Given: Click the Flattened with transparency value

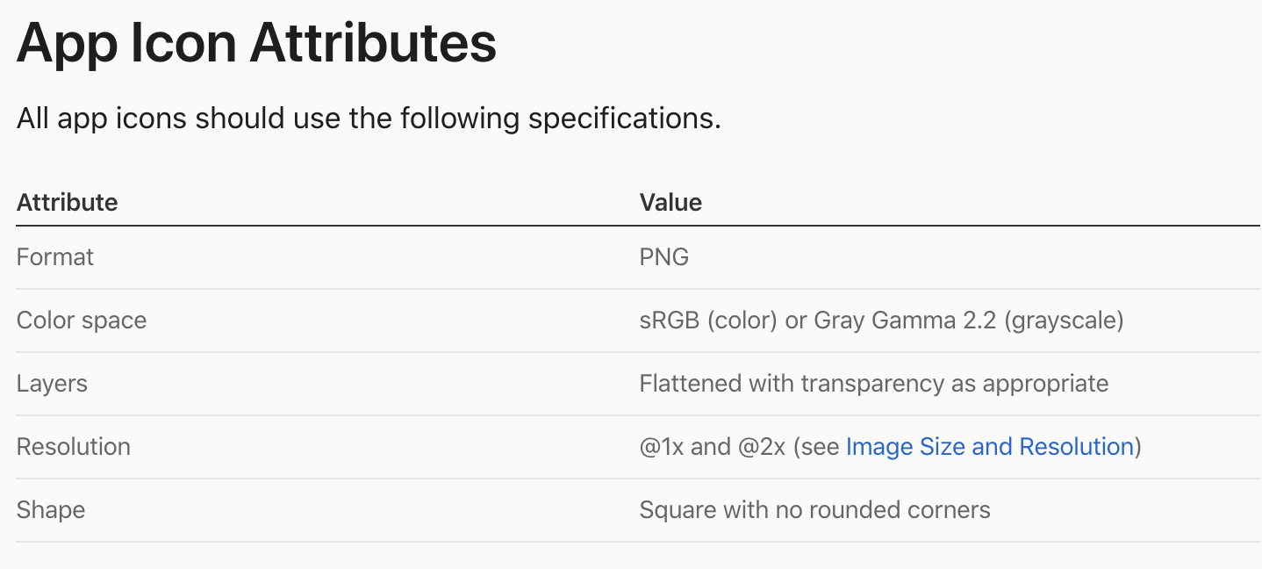Looking at the screenshot, I should (x=873, y=384).
